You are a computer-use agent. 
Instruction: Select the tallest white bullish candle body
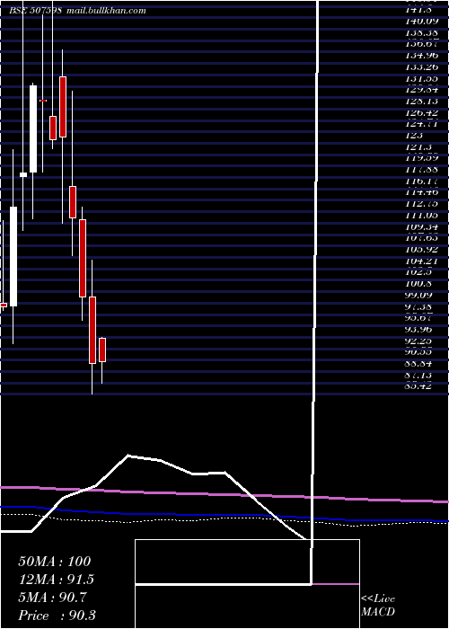pos(13,256)
